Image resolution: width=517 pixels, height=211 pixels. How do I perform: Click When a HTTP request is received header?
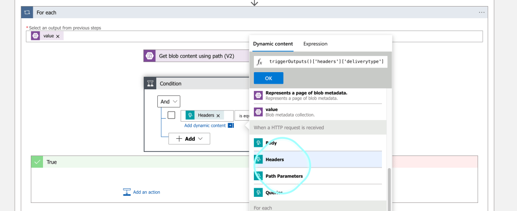[318, 127]
